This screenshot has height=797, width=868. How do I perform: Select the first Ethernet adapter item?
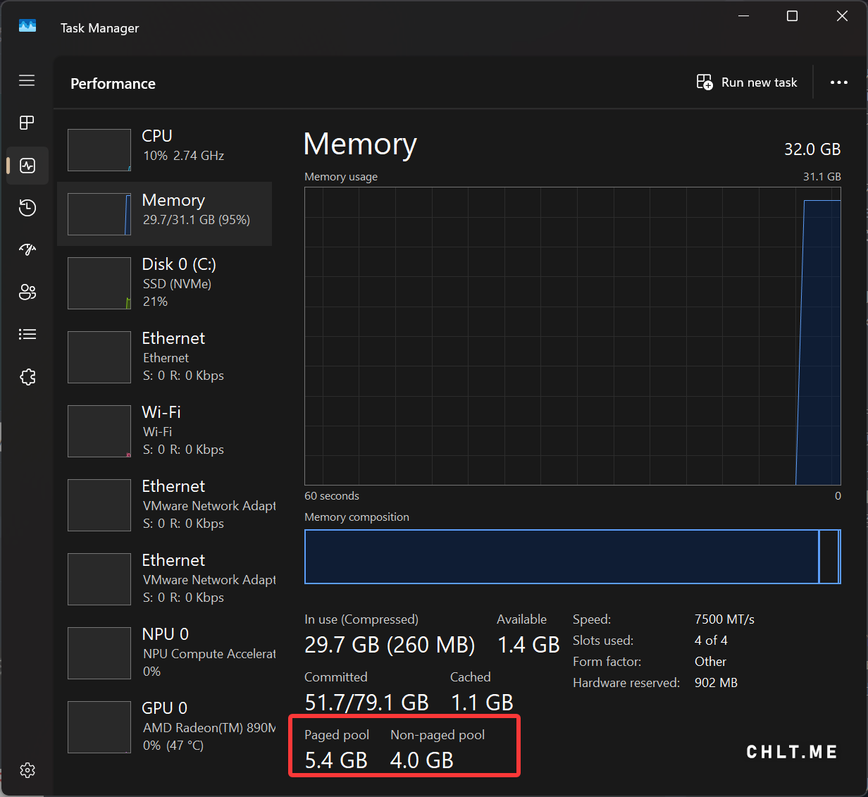pos(164,357)
